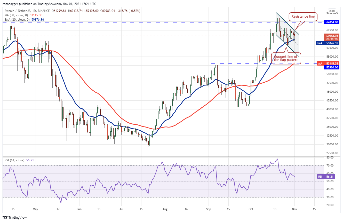This screenshot has width=343, height=222.
Task: Click the Oct label on the time axis
Action: point(251,209)
